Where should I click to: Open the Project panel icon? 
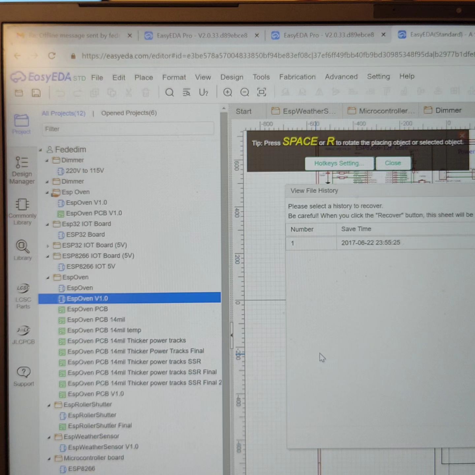[x=21, y=124]
